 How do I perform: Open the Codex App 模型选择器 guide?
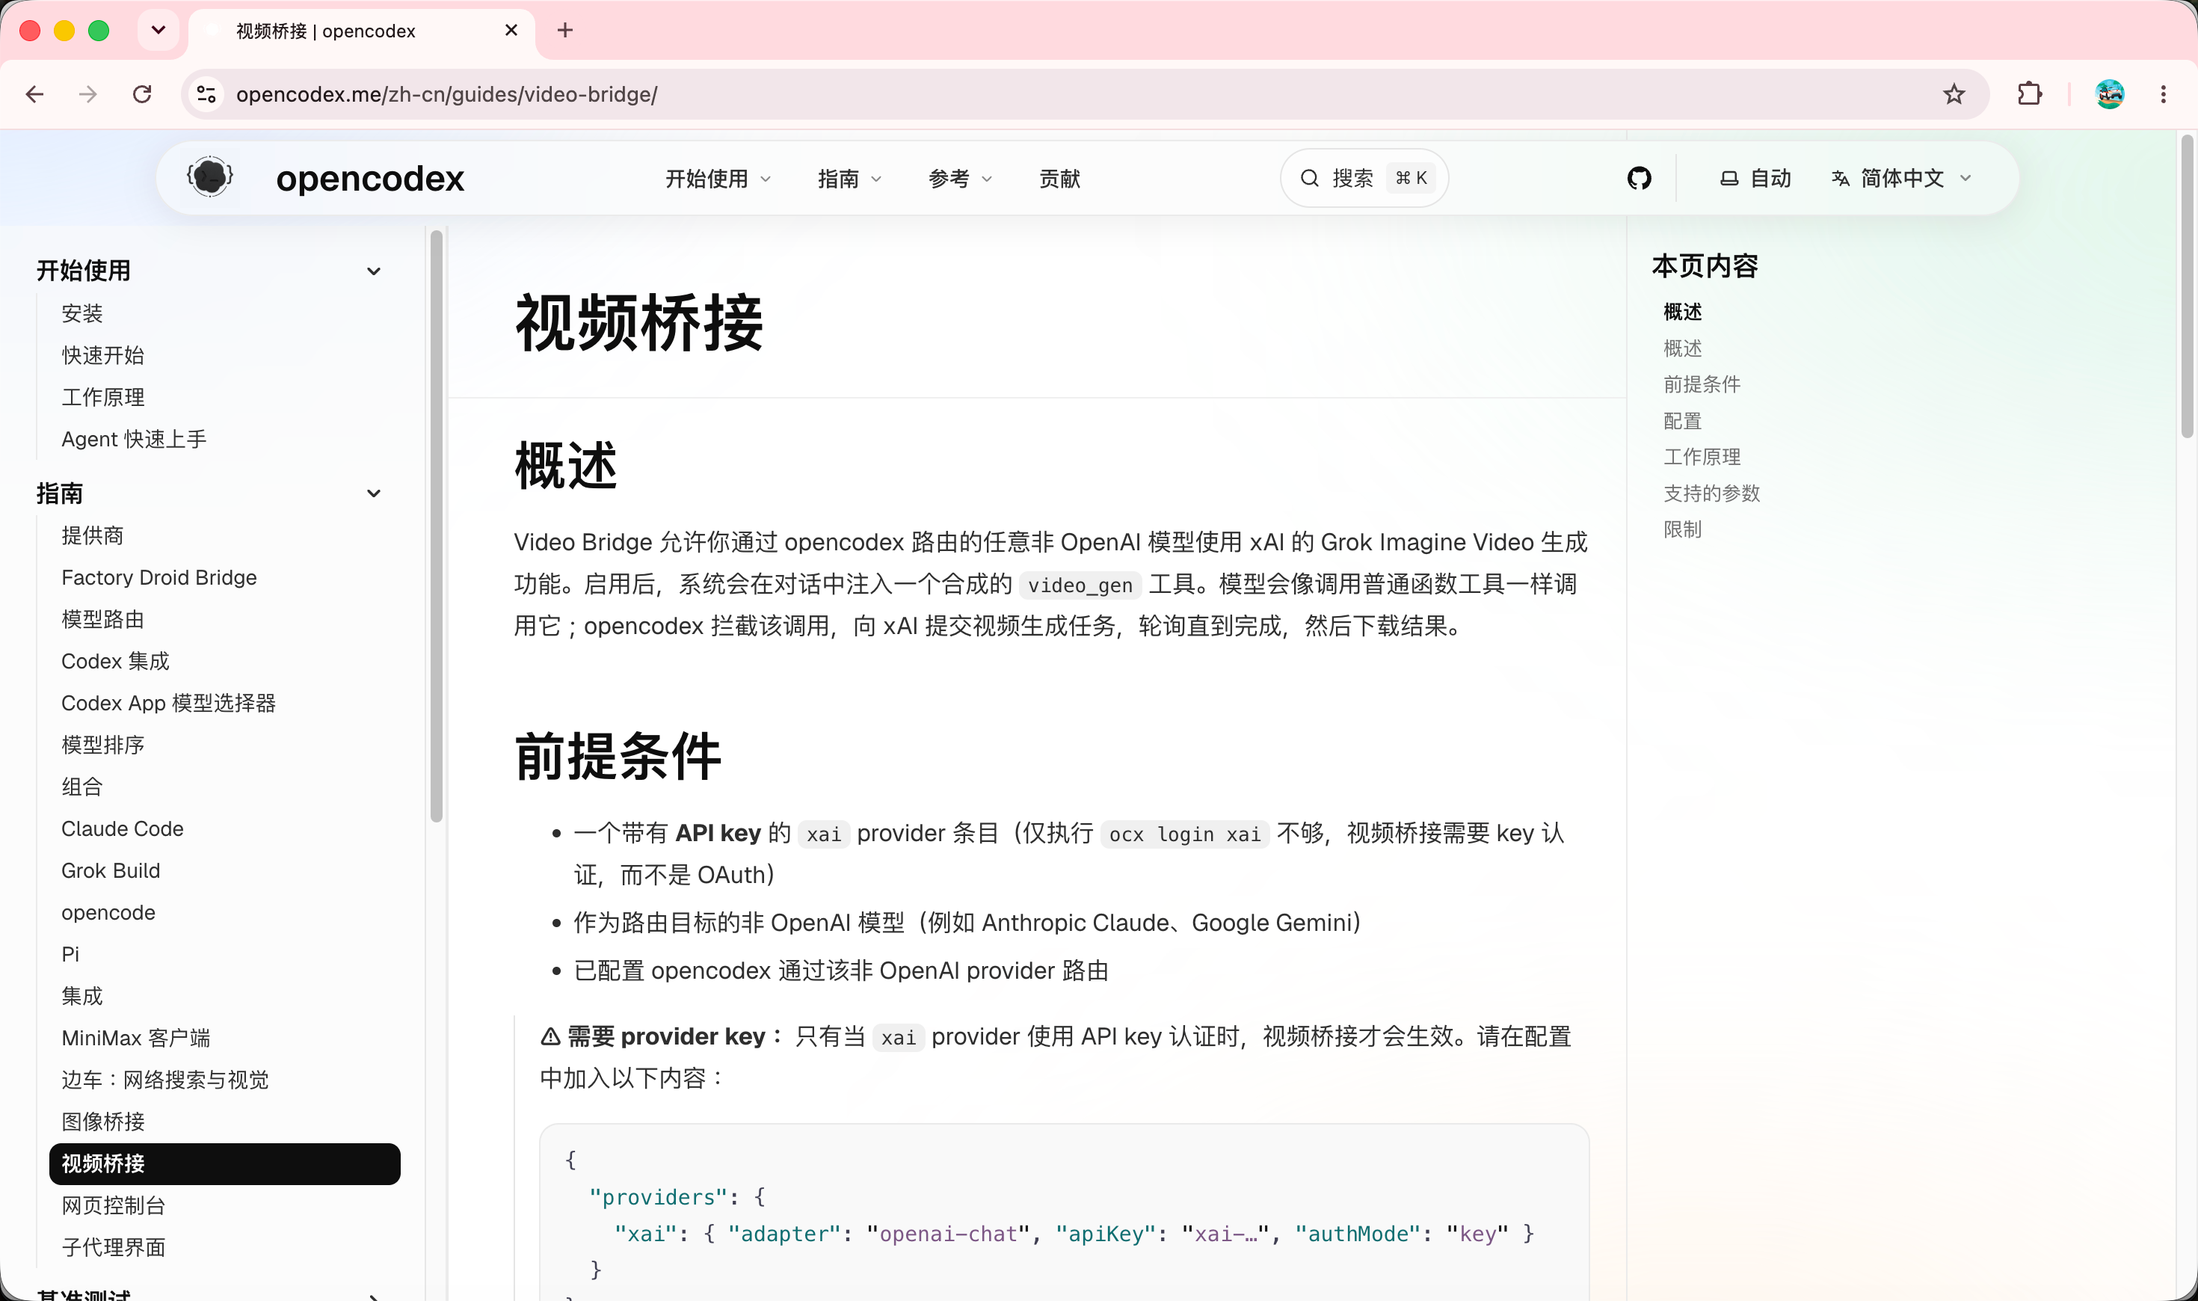pos(168,703)
